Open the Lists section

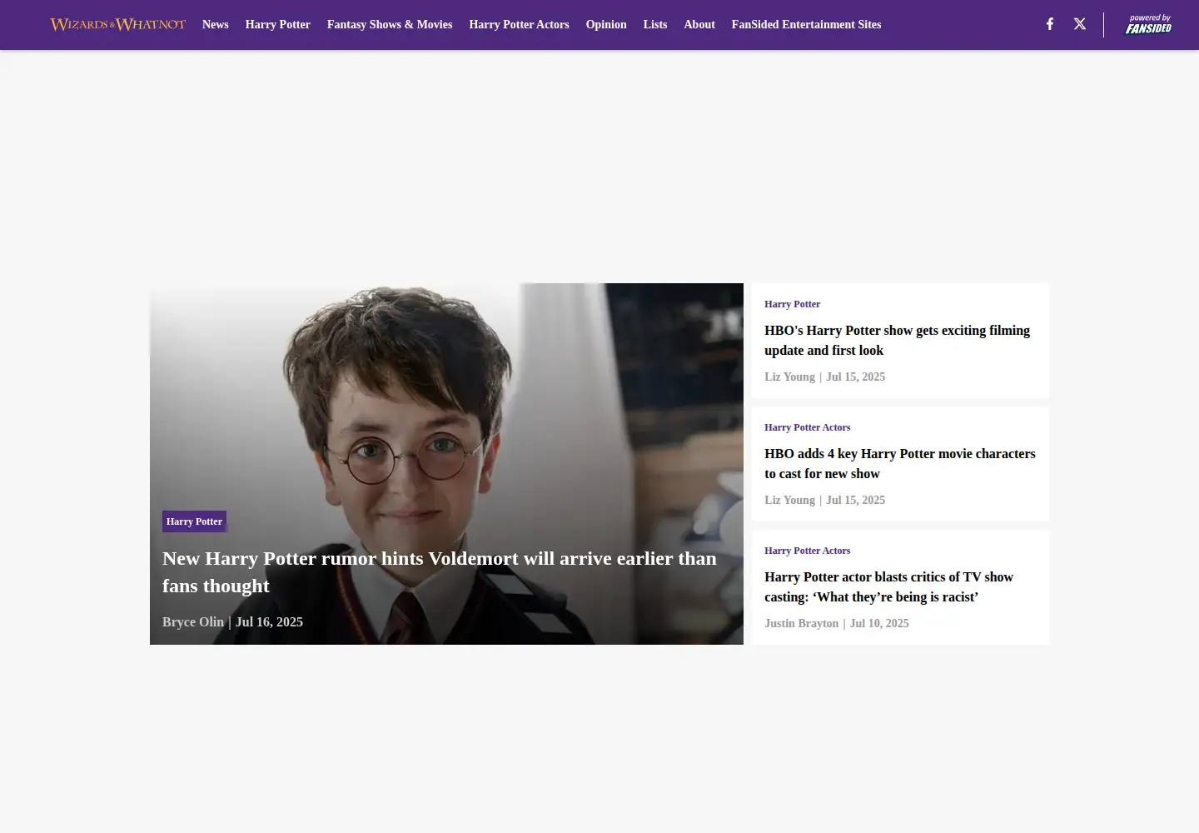pyautogui.click(x=655, y=25)
